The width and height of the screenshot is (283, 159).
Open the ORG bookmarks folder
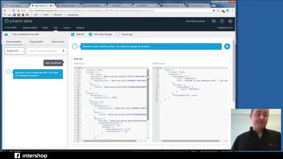click(x=34, y=15)
